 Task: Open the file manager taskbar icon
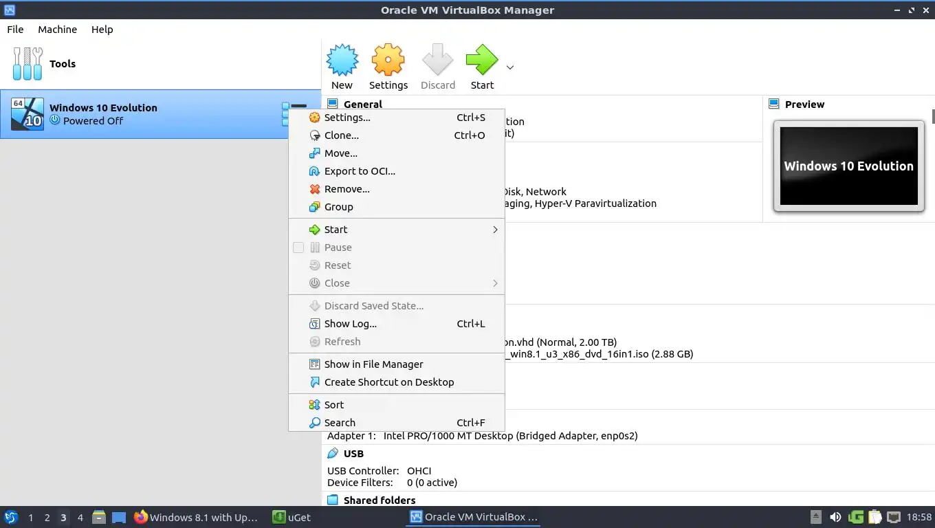99,517
